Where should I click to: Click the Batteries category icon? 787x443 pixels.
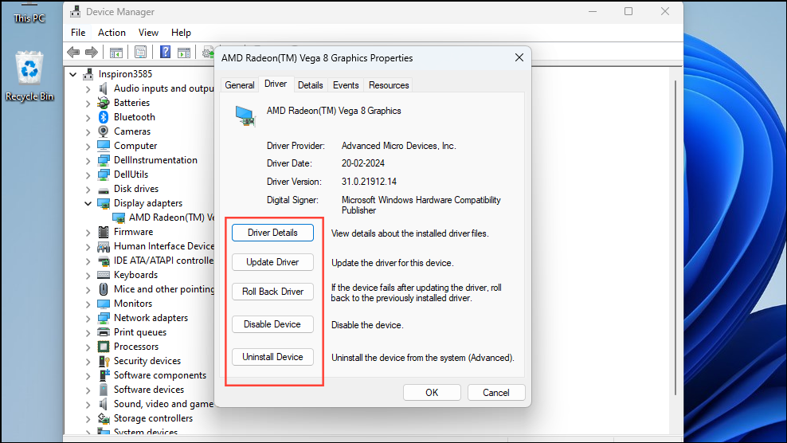coord(104,103)
